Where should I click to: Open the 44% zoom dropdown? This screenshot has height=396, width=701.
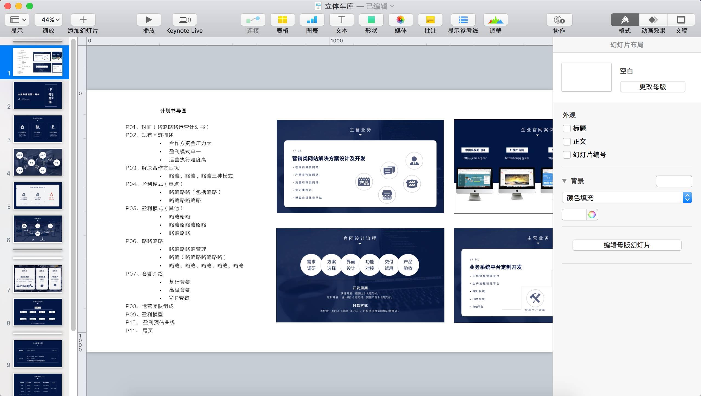(48, 20)
